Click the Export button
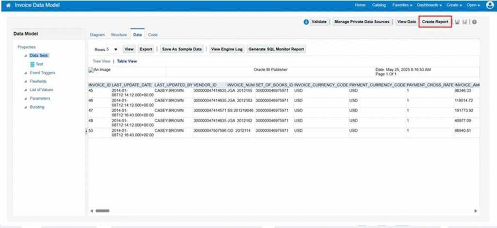The image size is (497, 228). click(x=146, y=49)
